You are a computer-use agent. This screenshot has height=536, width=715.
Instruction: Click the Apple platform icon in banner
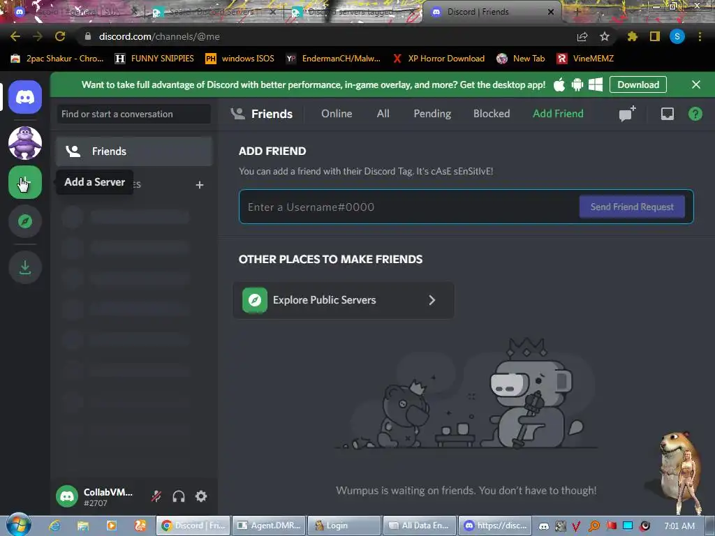point(559,84)
